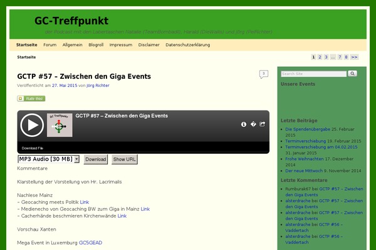Image resolution: width=376 pixels, height=250 pixels.
Task: Focus the Search Site input field
Action: click(x=314, y=74)
